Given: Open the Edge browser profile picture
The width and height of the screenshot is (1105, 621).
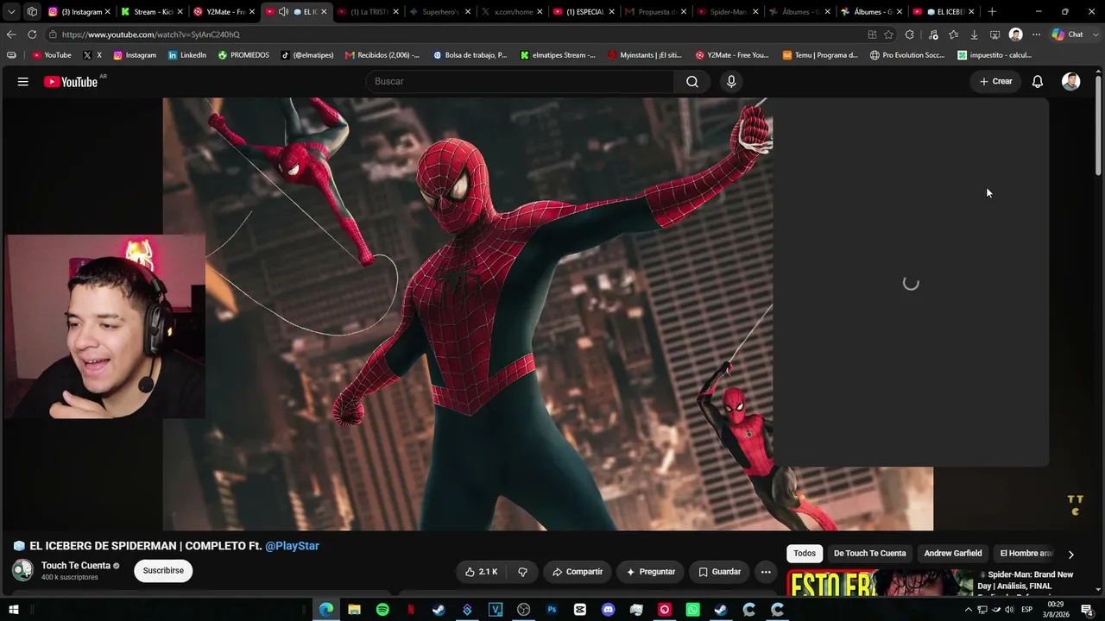Looking at the screenshot, I should click(1016, 34).
